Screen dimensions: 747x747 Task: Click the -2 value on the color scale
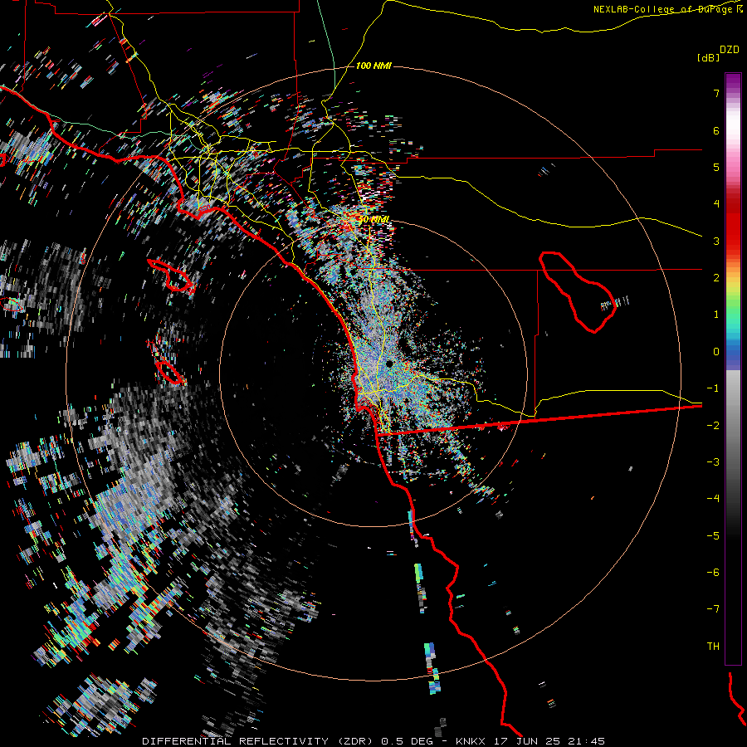(x=713, y=426)
